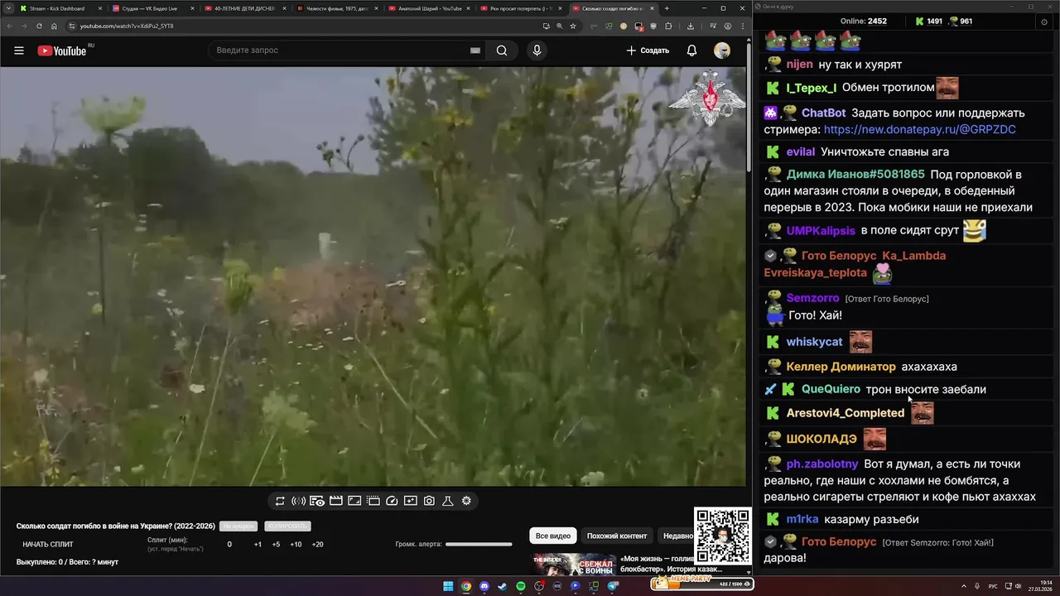Switch to Анатолий Шарий – YouTube tab
Screen dimensions: 1060x596
pyautogui.click(x=428, y=8)
